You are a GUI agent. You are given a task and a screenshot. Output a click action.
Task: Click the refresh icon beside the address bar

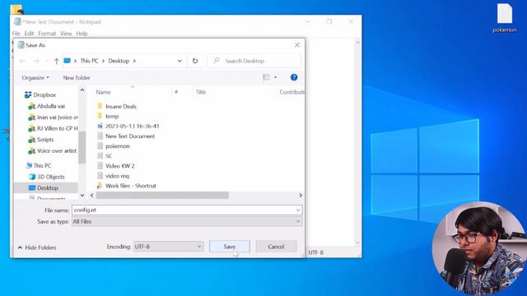tap(195, 61)
